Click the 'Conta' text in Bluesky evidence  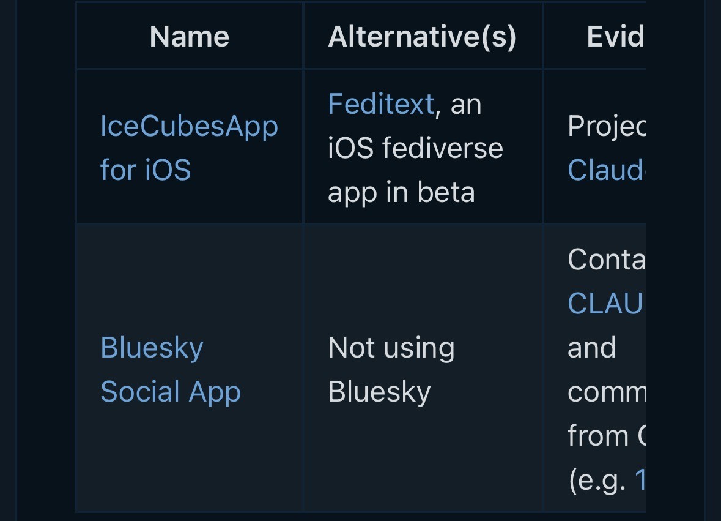tap(605, 260)
